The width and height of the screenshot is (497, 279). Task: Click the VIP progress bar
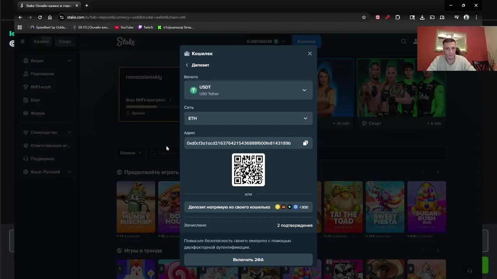point(152,107)
